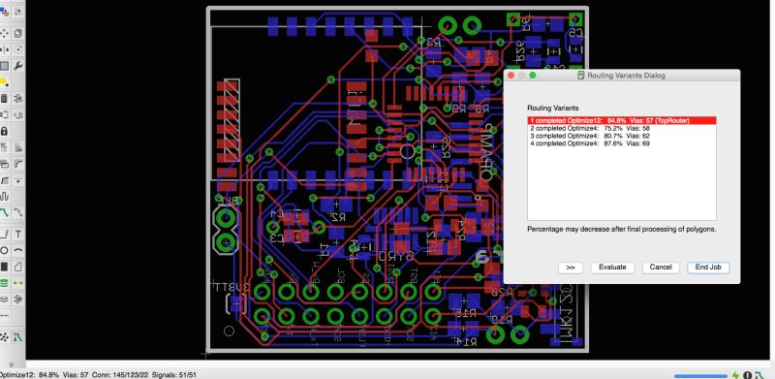Select the Rotate tool

click(x=18, y=49)
